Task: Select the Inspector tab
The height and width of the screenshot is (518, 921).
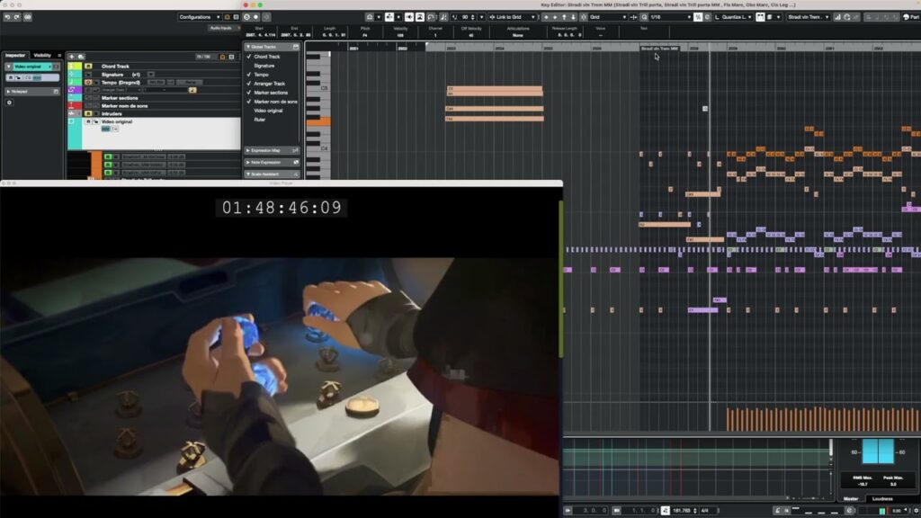Action: click(x=15, y=55)
